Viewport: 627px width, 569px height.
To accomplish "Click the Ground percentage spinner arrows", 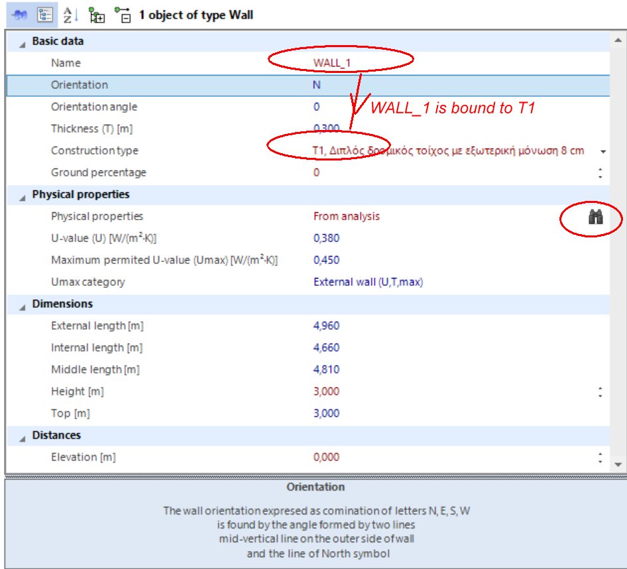I will point(600,173).
